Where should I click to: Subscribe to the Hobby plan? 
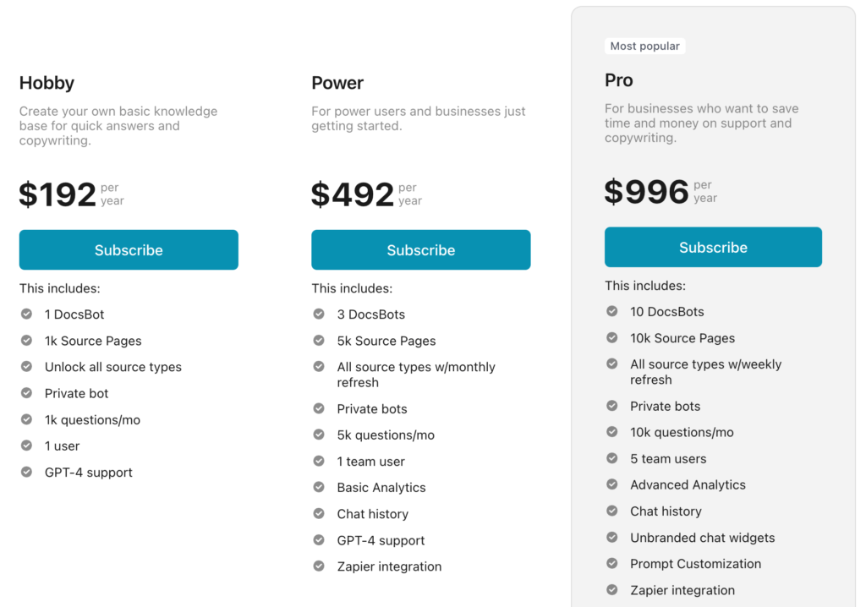click(129, 249)
